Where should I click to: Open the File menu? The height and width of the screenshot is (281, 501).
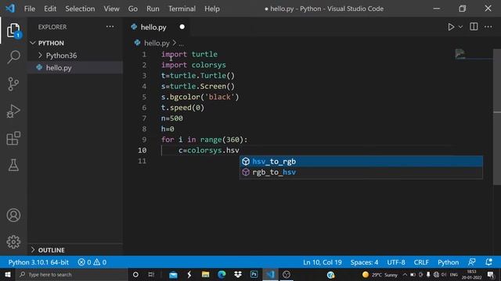30,9
